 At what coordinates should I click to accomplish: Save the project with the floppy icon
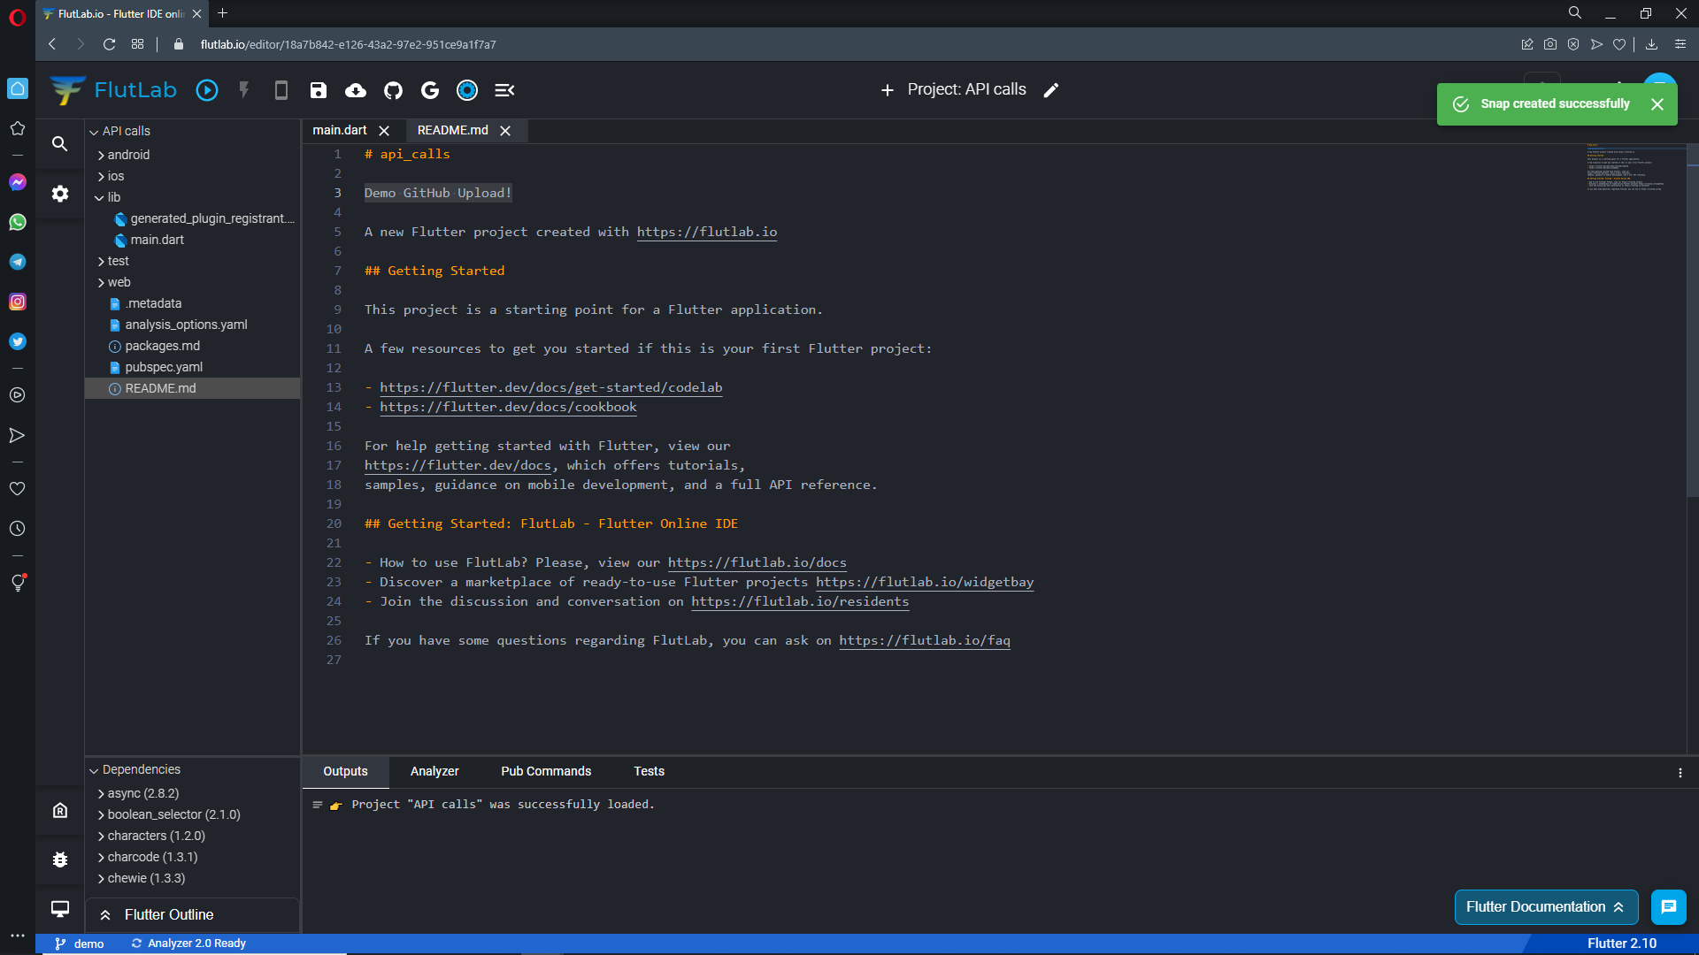(x=319, y=90)
